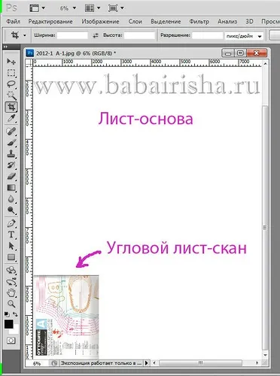Click the horizontal scrollbar thumb

click(x=200, y=362)
